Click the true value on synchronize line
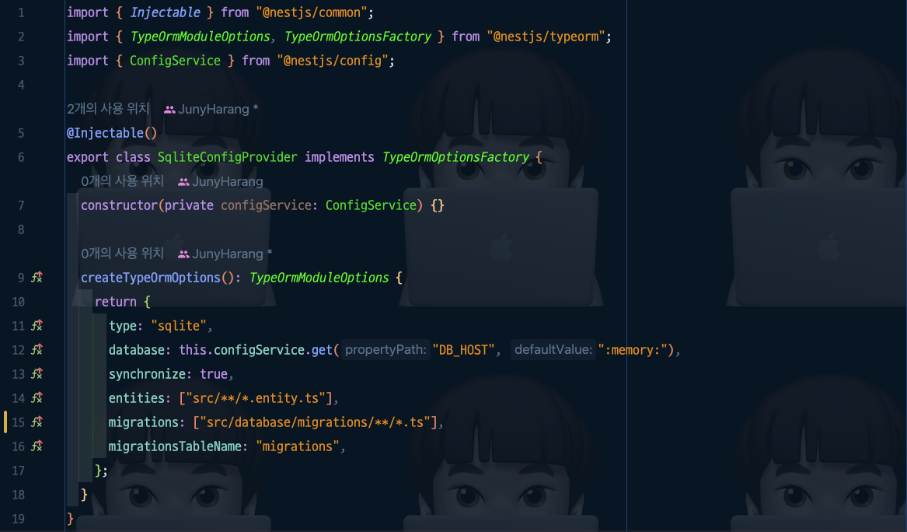Screen dimensions: 907x532 pyautogui.click(x=214, y=375)
